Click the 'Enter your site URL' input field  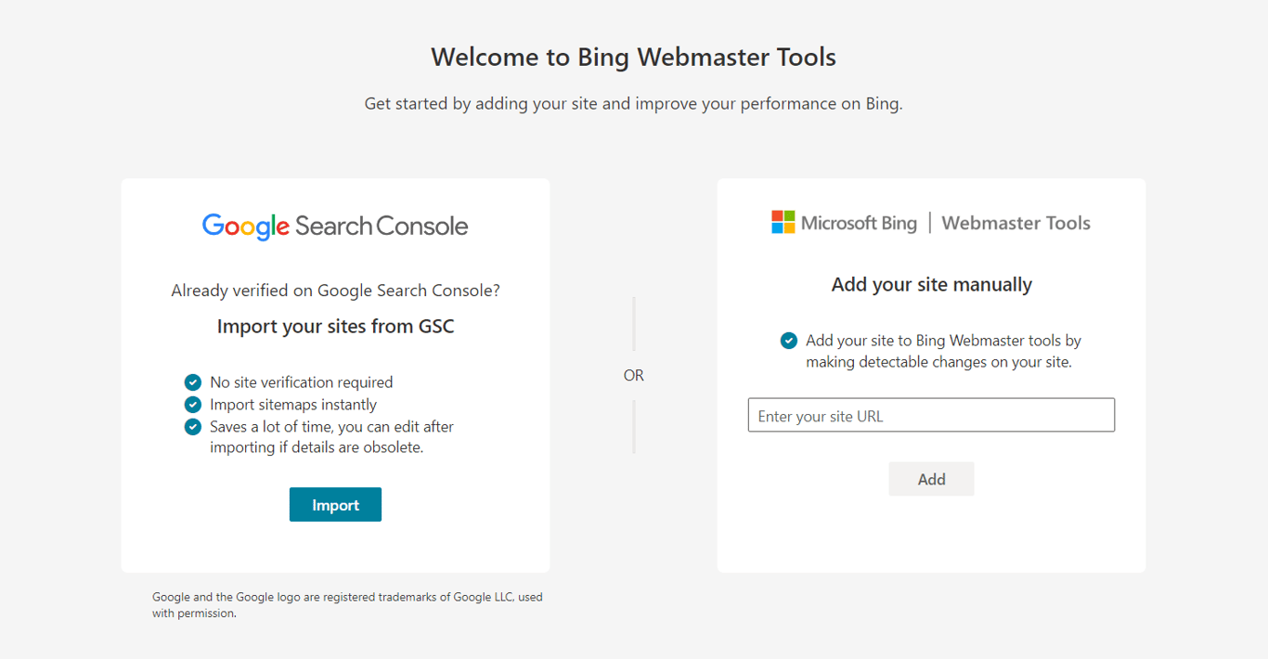click(931, 414)
